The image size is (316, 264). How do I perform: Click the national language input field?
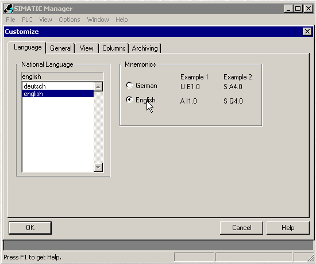coord(62,76)
